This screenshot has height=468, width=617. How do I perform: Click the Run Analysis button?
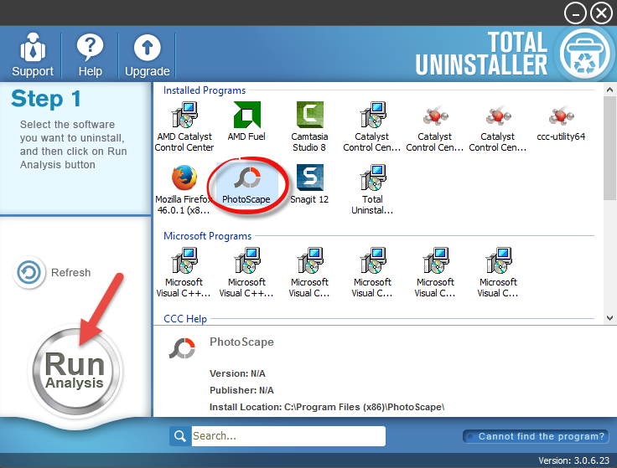(75, 372)
